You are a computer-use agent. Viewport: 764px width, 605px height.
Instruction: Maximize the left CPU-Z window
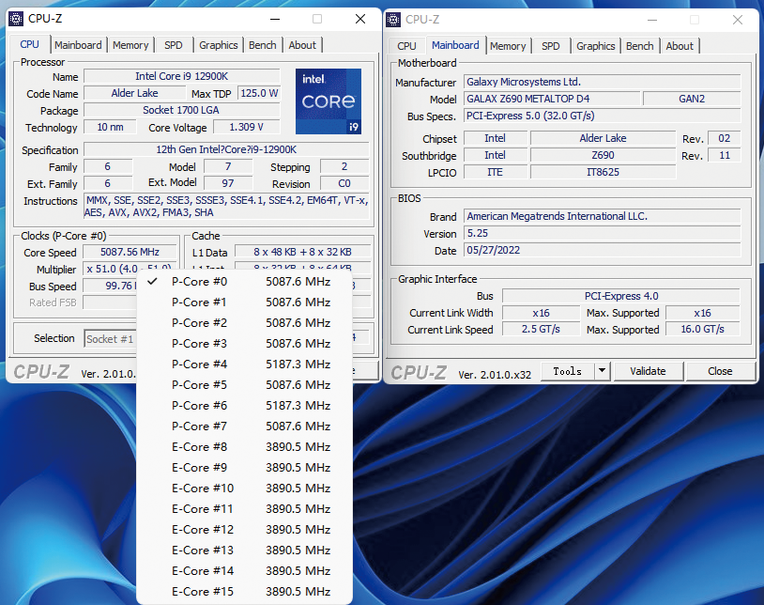pos(317,19)
